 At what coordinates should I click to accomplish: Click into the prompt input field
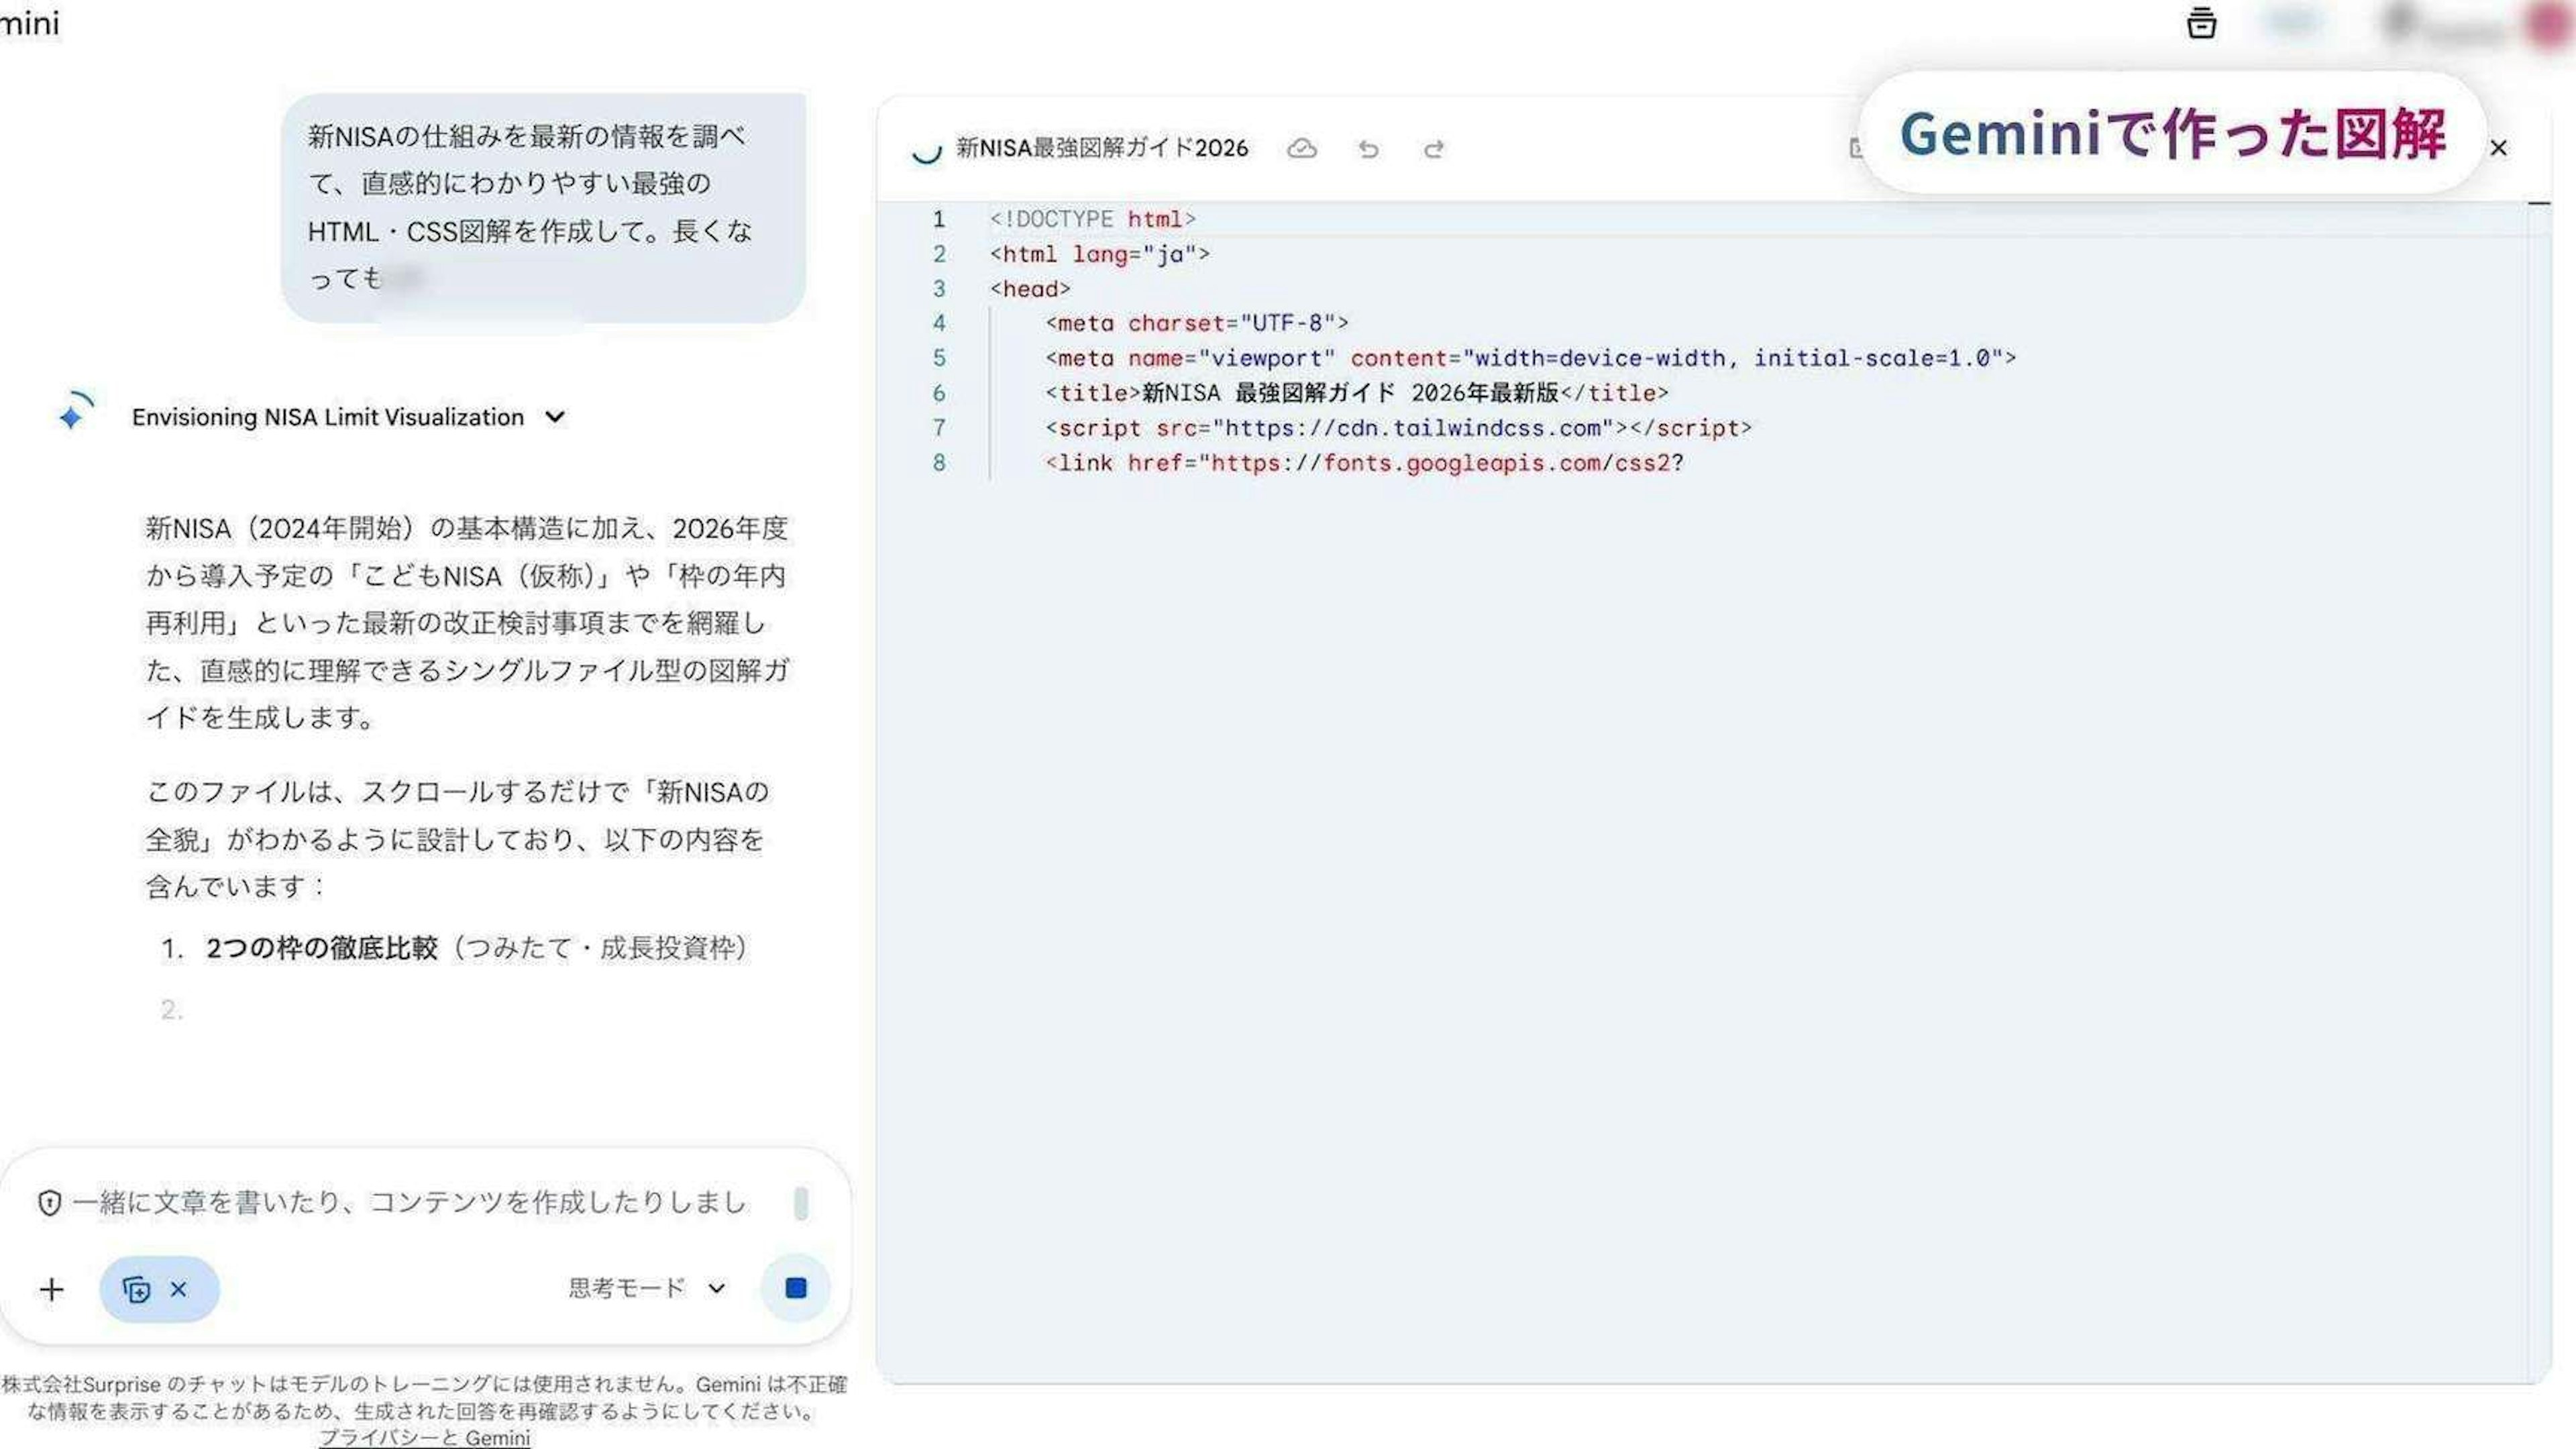pos(410,1203)
